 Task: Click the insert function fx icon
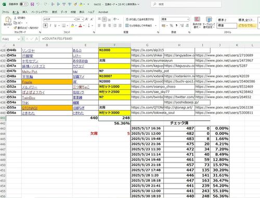click(36, 39)
